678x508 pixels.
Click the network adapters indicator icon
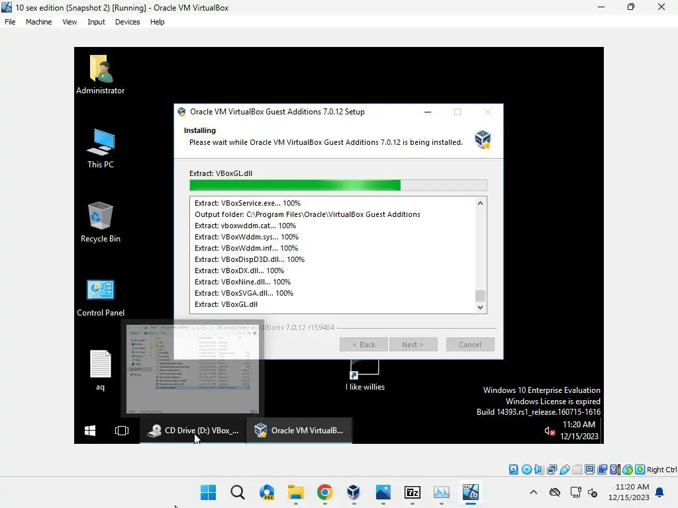[552, 469]
